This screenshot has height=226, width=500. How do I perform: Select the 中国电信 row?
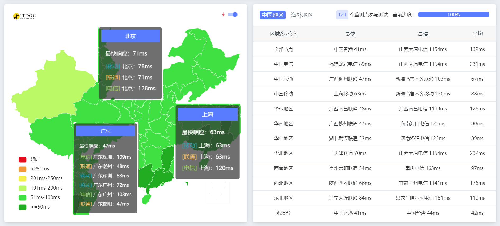pyautogui.click(x=283, y=64)
